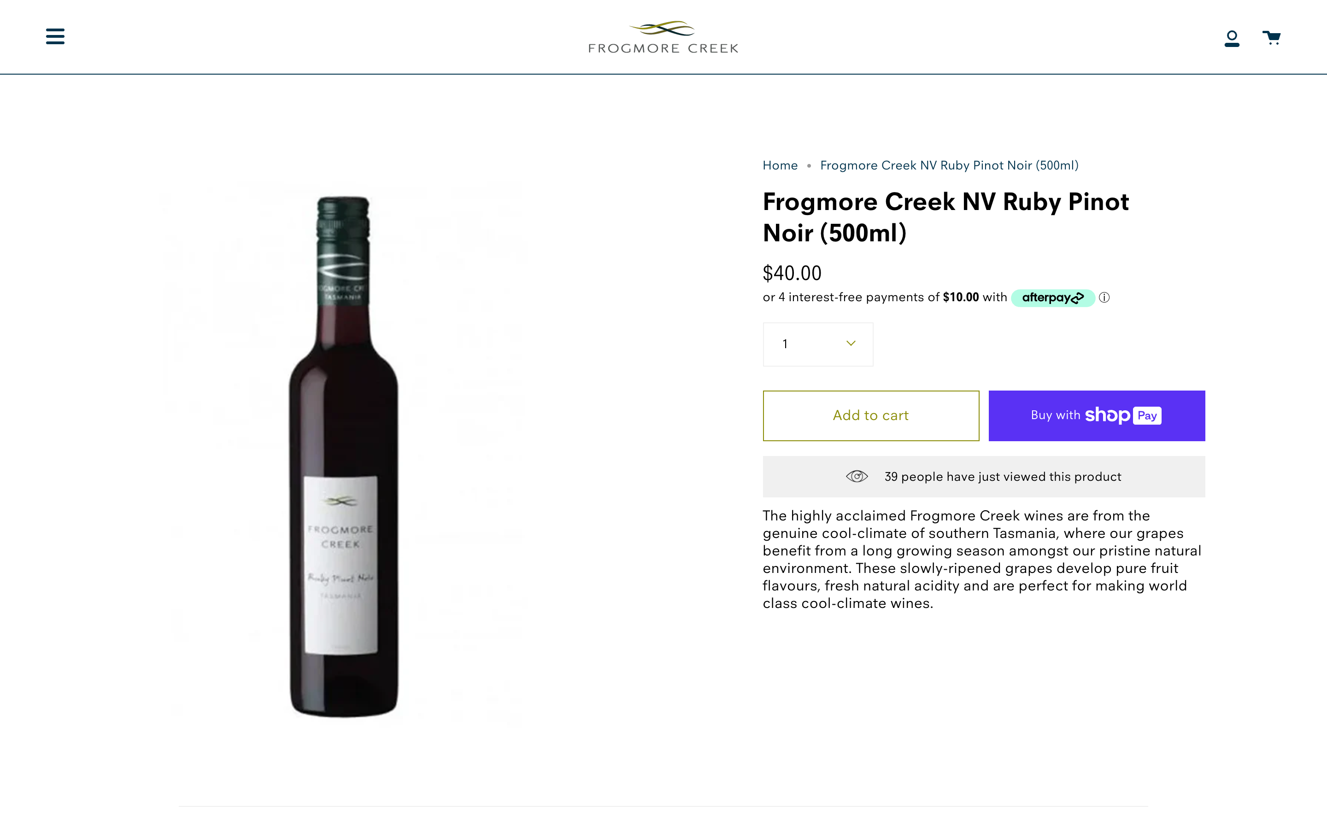This screenshot has height=829, width=1327.
Task: Click Buy with Shop Pay
Action: click(1096, 415)
